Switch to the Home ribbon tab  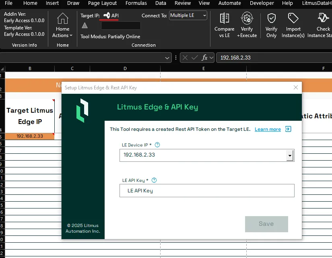coord(30,3)
